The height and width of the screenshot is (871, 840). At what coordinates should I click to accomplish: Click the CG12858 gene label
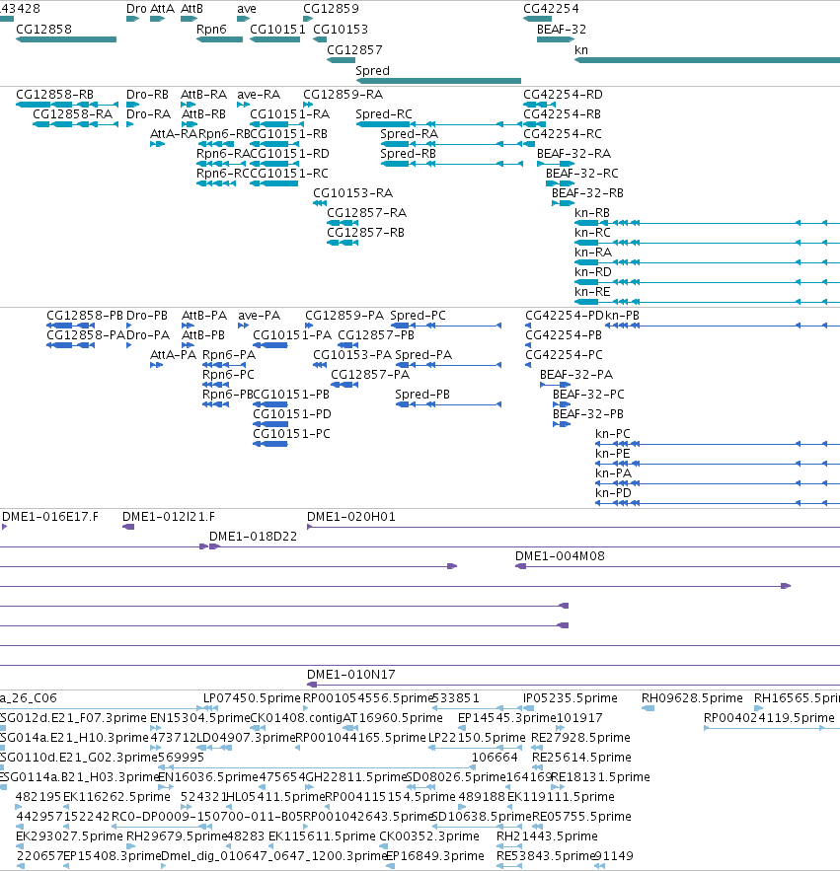click(x=43, y=30)
